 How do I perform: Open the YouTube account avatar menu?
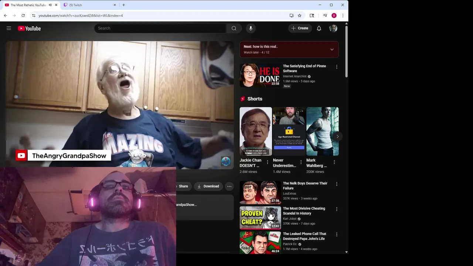pos(333,28)
